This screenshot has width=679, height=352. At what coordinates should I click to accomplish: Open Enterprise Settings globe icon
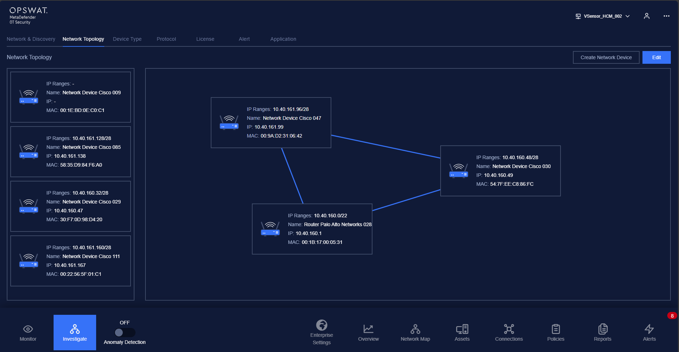tap(322, 325)
